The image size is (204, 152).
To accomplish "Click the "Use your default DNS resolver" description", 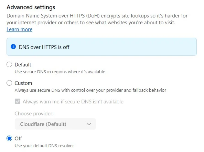I will (44, 145).
